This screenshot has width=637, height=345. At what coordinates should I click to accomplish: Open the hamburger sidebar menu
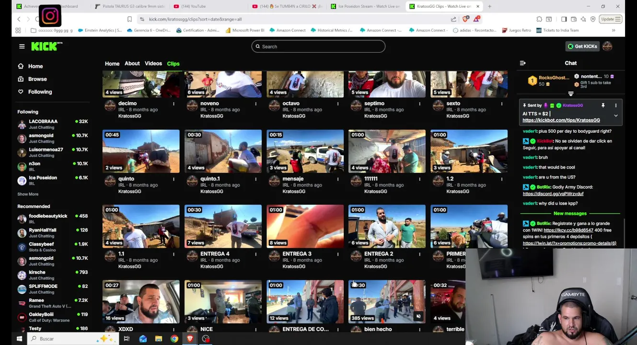tap(22, 46)
